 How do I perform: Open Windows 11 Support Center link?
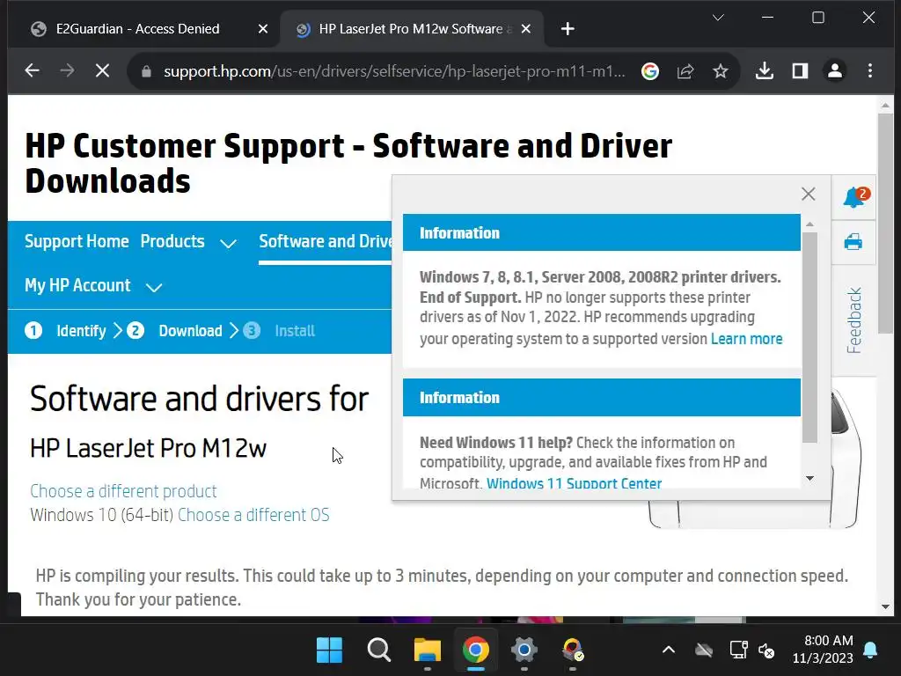coord(574,483)
